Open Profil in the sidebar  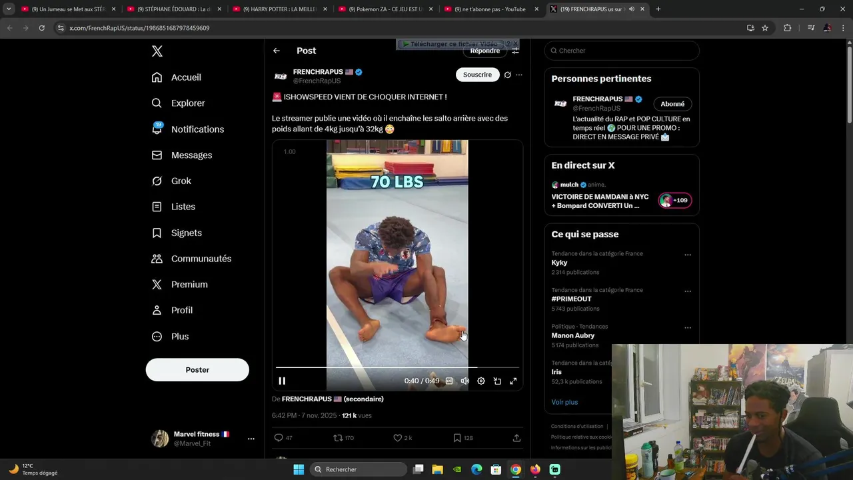[x=172, y=311]
